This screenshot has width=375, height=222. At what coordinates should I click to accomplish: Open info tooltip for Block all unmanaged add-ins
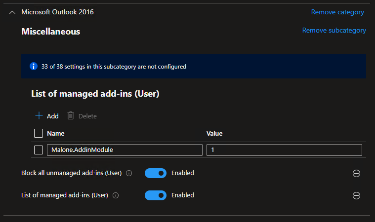[x=129, y=173]
